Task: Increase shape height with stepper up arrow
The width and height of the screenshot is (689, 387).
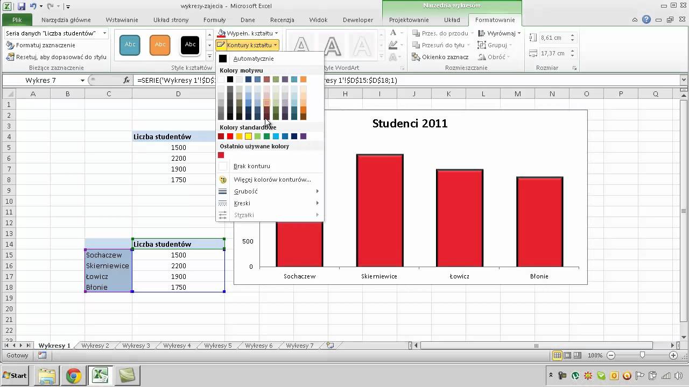Action: 572,35
